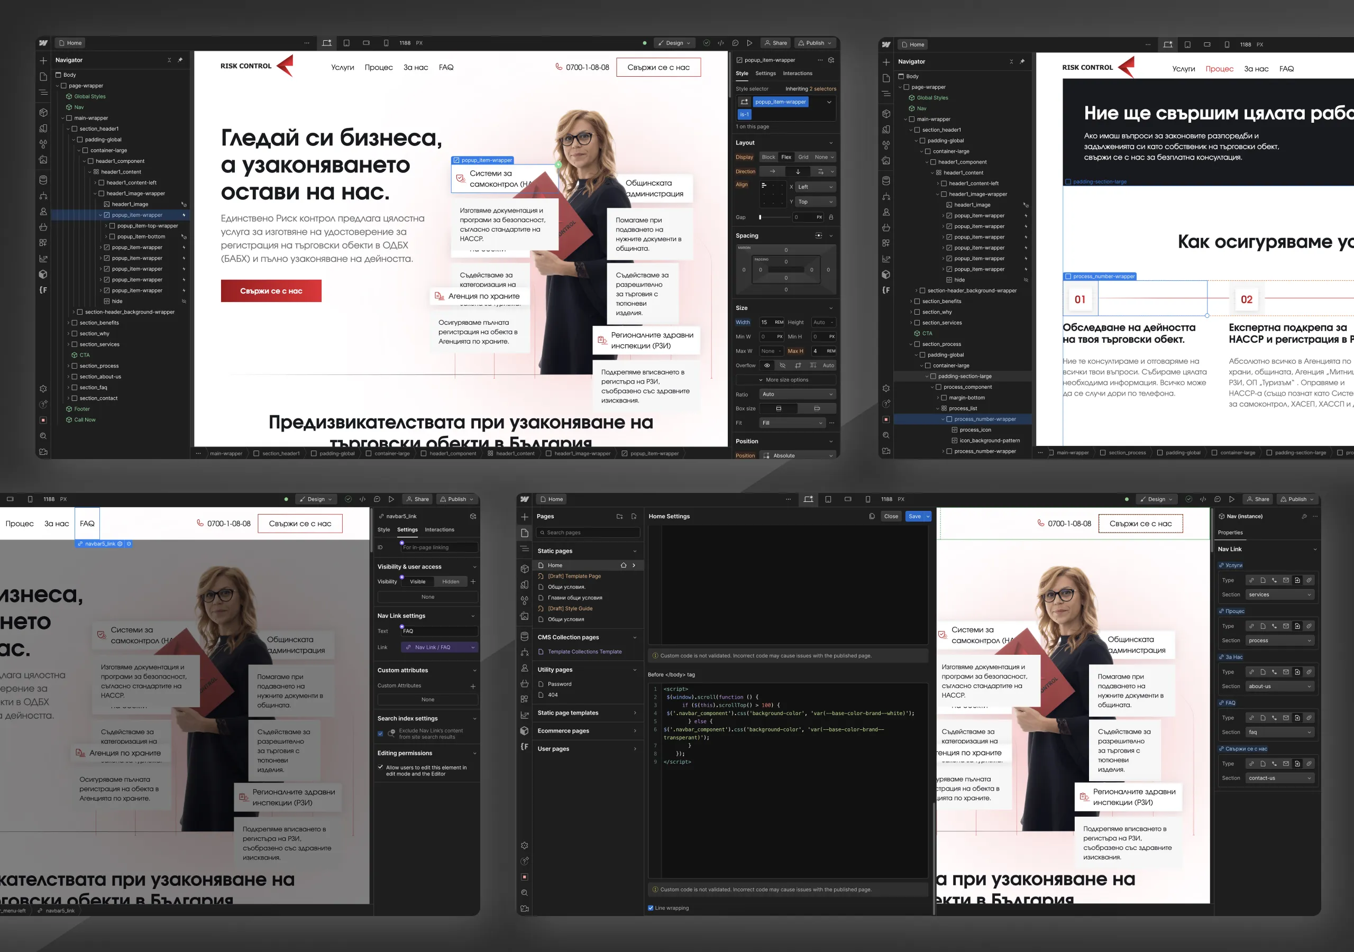Viewport: 1354px width, 952px height.
Task: Open the Publish menu
Action: (815, 42)
